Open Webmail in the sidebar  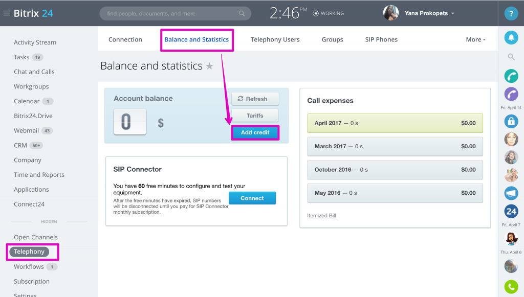click(27, 130)
